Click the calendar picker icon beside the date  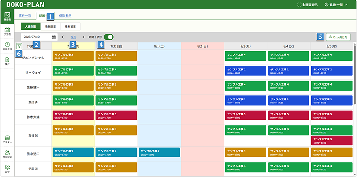click(x=54, y=37)
